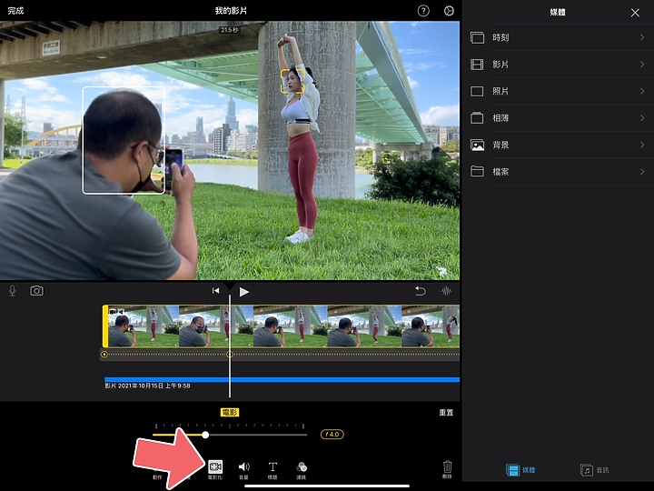Screen dimensions: 654x491
Task: Click the yellow 電影 mode label
Action: 230,413
